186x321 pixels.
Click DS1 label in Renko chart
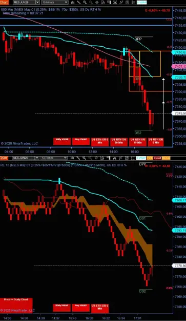[142, 218]
